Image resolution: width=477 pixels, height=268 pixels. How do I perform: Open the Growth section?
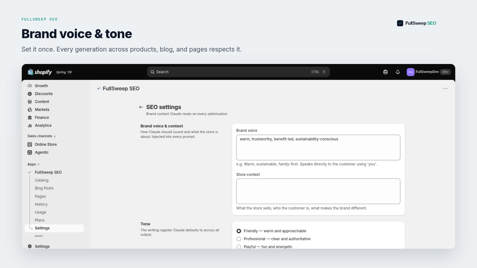41,86
